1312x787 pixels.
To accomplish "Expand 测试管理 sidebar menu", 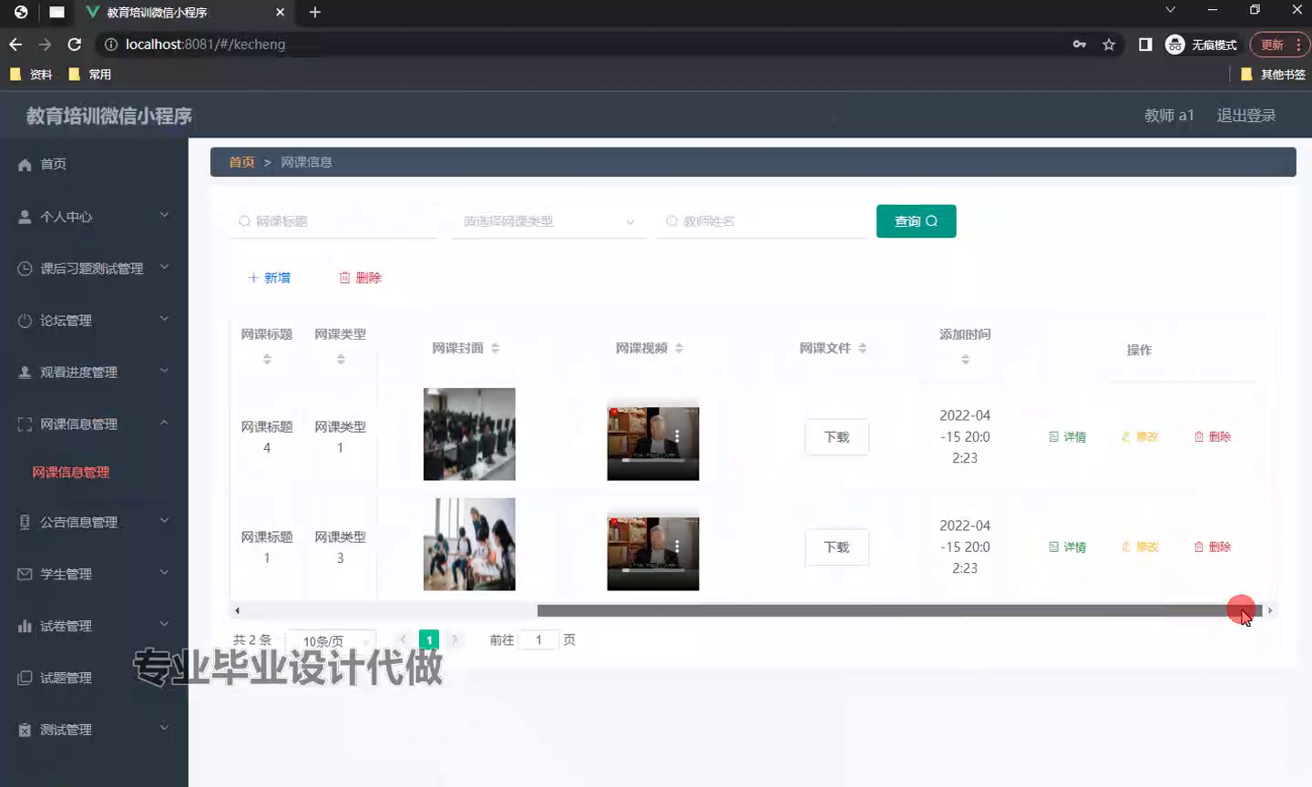I will click(x=94, y=730).
